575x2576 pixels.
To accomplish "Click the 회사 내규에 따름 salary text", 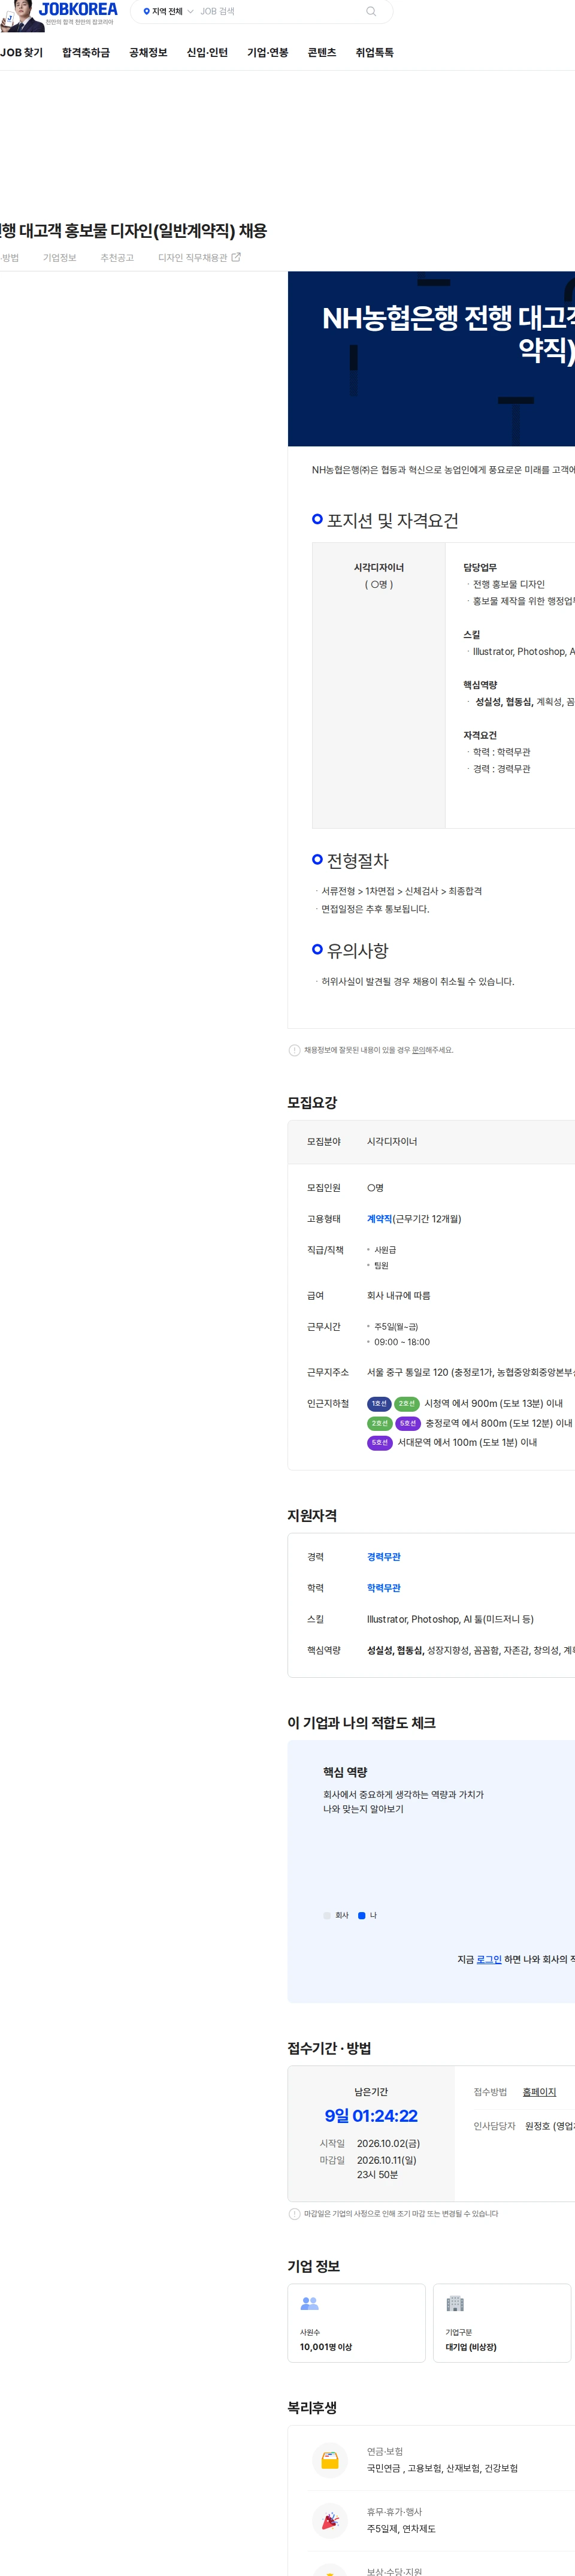I will [399, 1295].
